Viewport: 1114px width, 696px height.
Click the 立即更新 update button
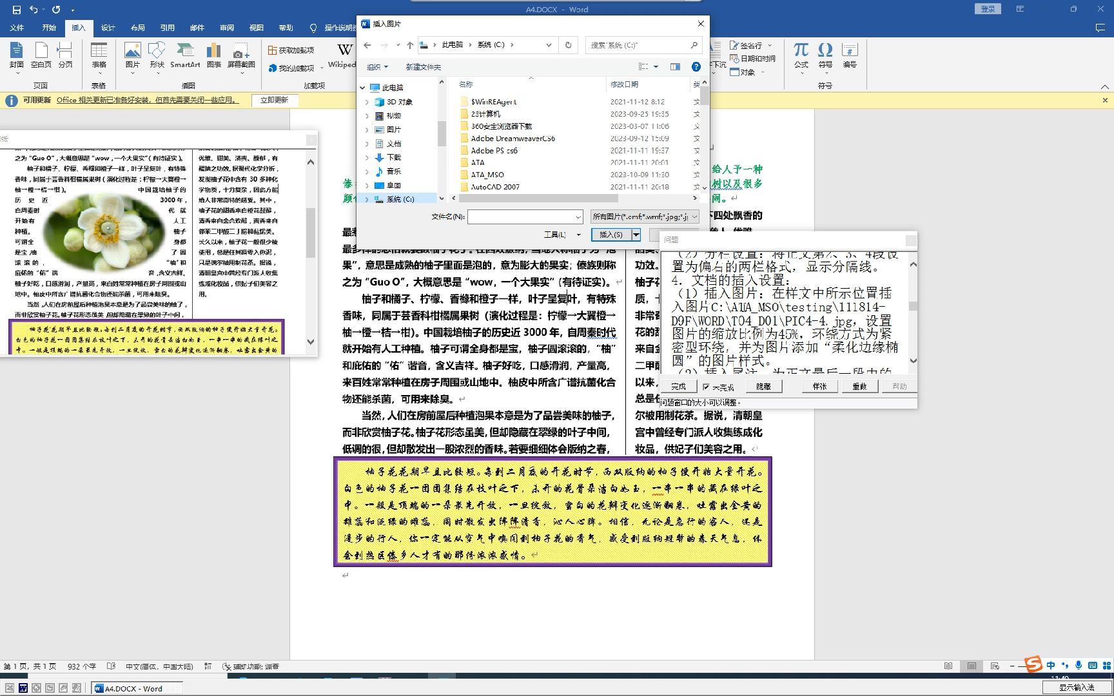275,100
